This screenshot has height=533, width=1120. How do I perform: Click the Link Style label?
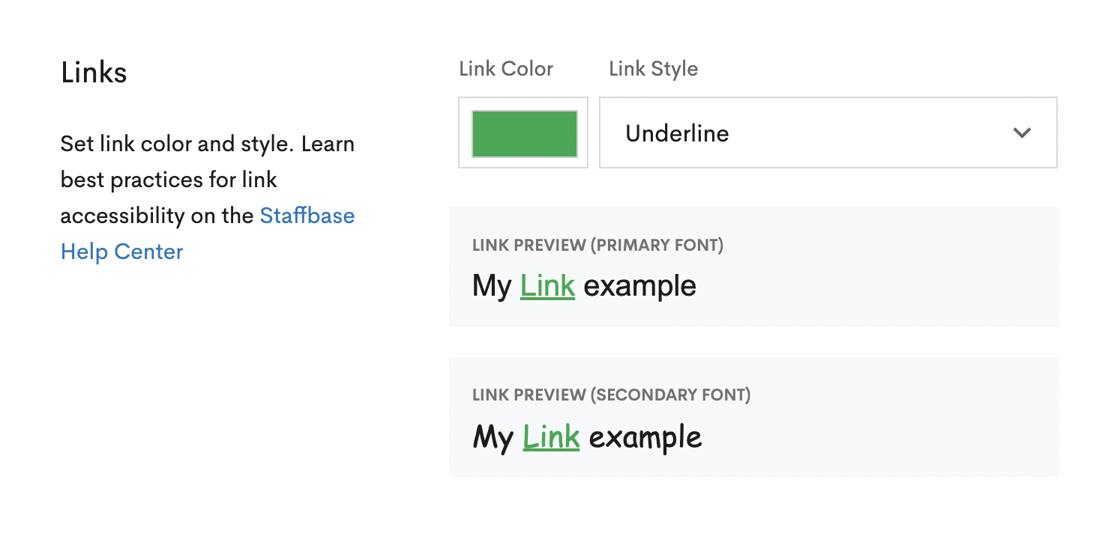(654, 69)
